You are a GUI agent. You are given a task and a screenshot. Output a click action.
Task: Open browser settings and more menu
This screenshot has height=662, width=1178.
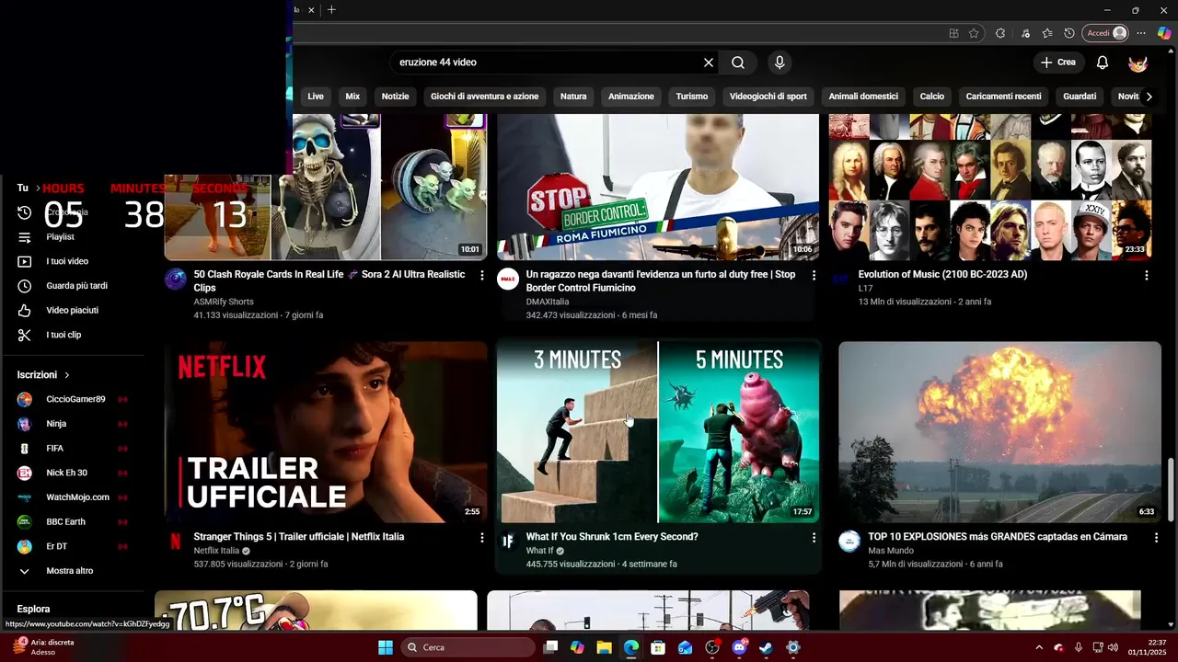coord(1141,33)
